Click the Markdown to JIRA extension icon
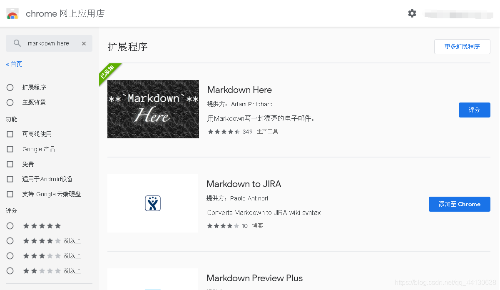Image resolution: width=500 pixels, height=290 pixels. click(153, 203)
